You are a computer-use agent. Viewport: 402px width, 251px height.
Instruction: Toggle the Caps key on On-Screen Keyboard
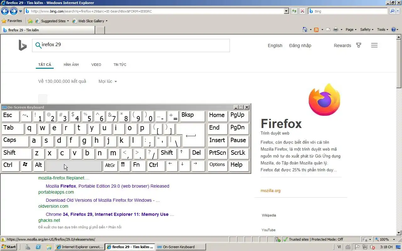click(15, 141)
